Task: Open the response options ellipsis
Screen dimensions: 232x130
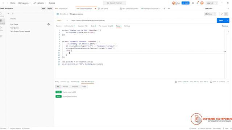Action: (228, 82)
